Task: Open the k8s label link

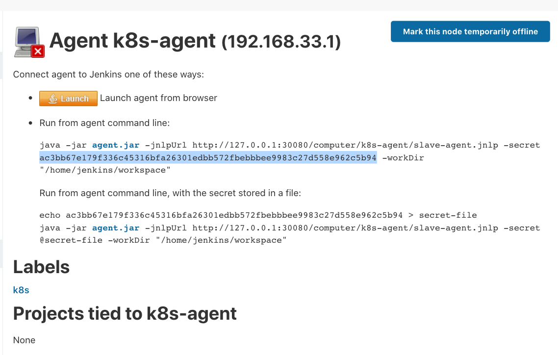Action: [x=21, y=290]
